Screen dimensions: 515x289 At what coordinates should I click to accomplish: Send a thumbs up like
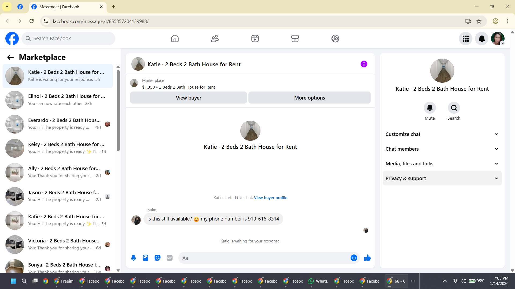[x=367, y=258]
